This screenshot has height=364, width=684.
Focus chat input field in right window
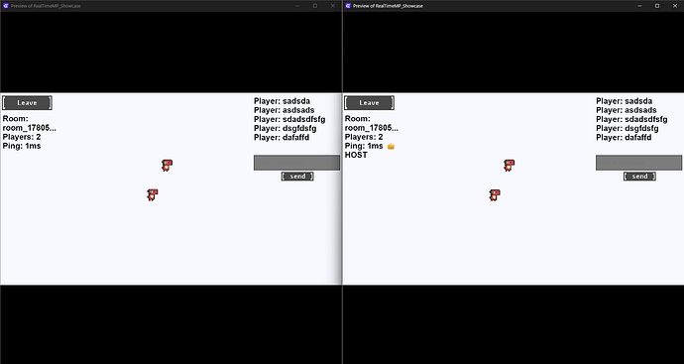click(638, 163)
